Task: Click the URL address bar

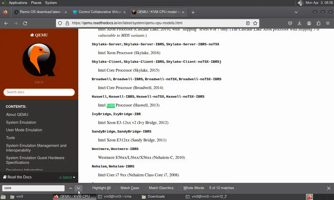Action: tap(157, 23)
